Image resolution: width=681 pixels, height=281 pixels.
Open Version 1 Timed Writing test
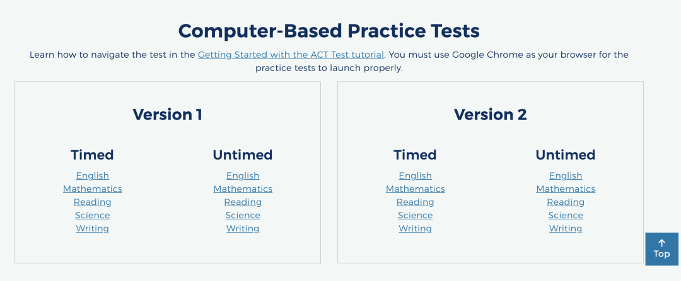click(93, 229)
